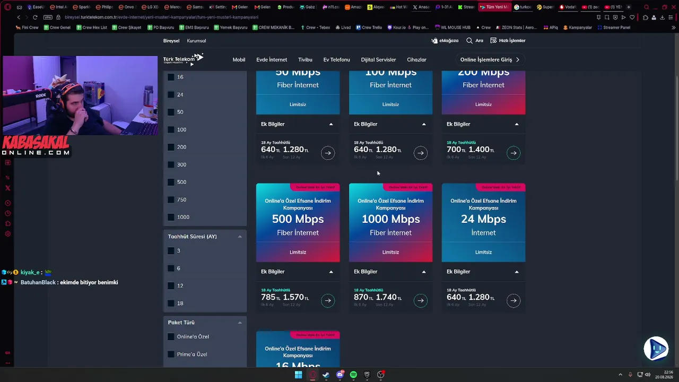
Task: Switch to the Kurumsal tab
Action: (196, 41)
